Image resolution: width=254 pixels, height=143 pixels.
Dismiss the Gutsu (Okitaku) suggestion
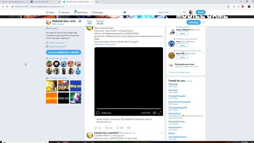point(203,30)
